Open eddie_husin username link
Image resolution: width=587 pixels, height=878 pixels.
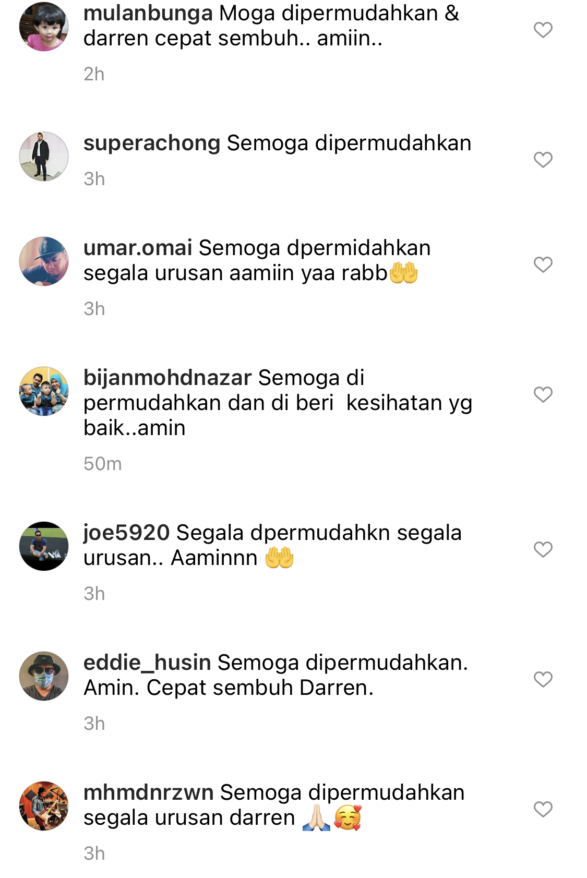click(147, 663)
